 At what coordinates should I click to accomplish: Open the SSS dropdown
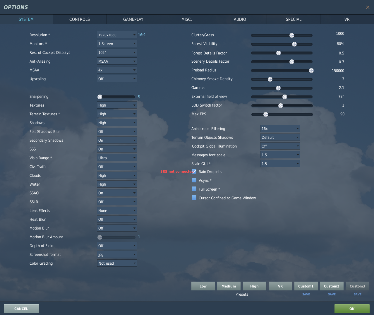click(x=117, y=149)
